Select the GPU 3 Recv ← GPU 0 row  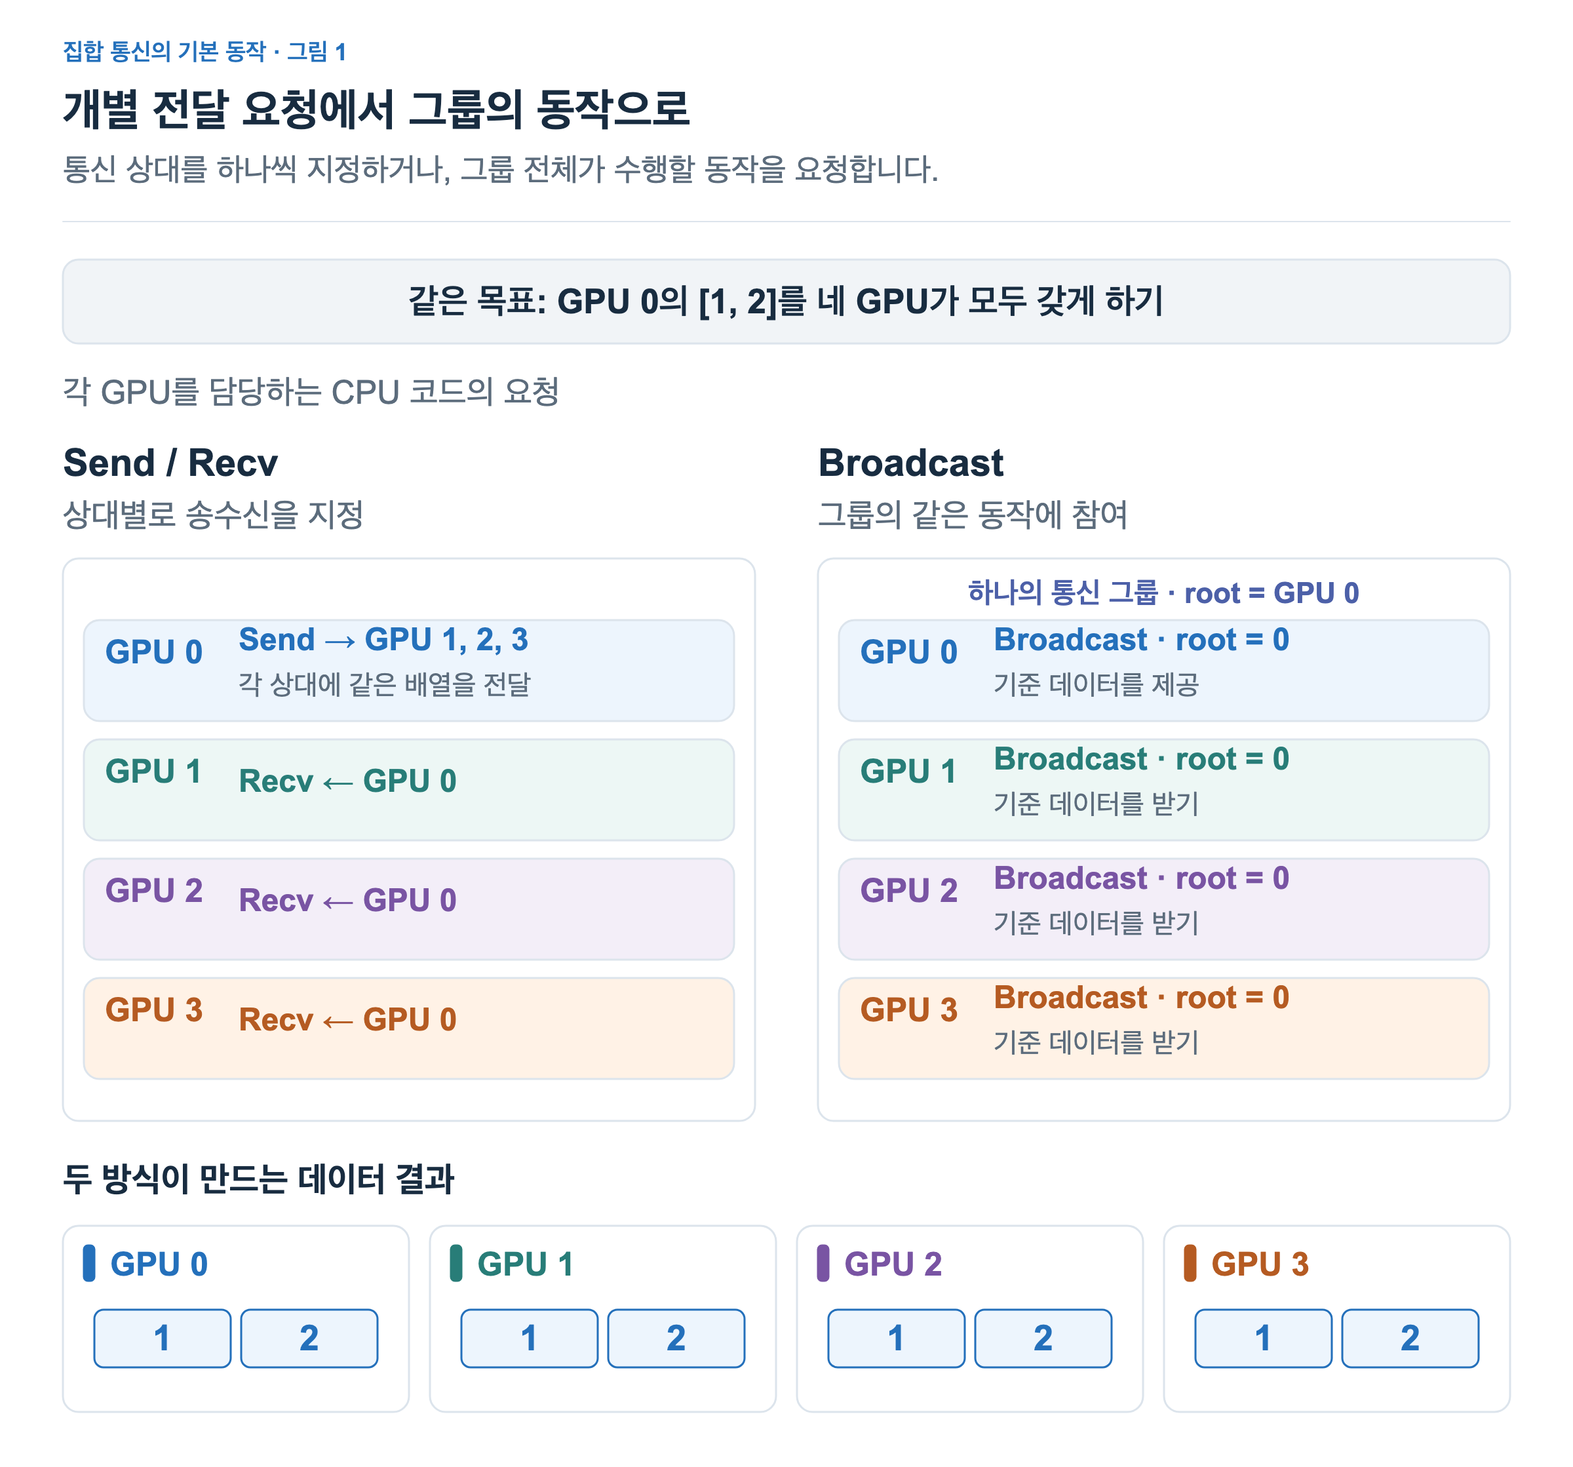pos(408,1028)
